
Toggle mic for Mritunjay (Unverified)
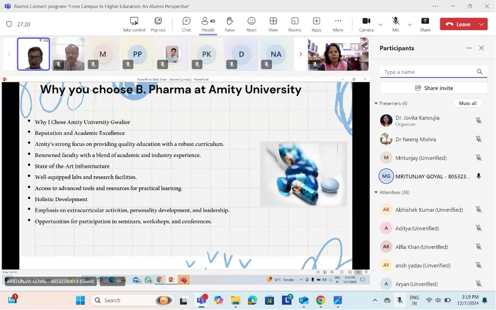tap(478, 158)
